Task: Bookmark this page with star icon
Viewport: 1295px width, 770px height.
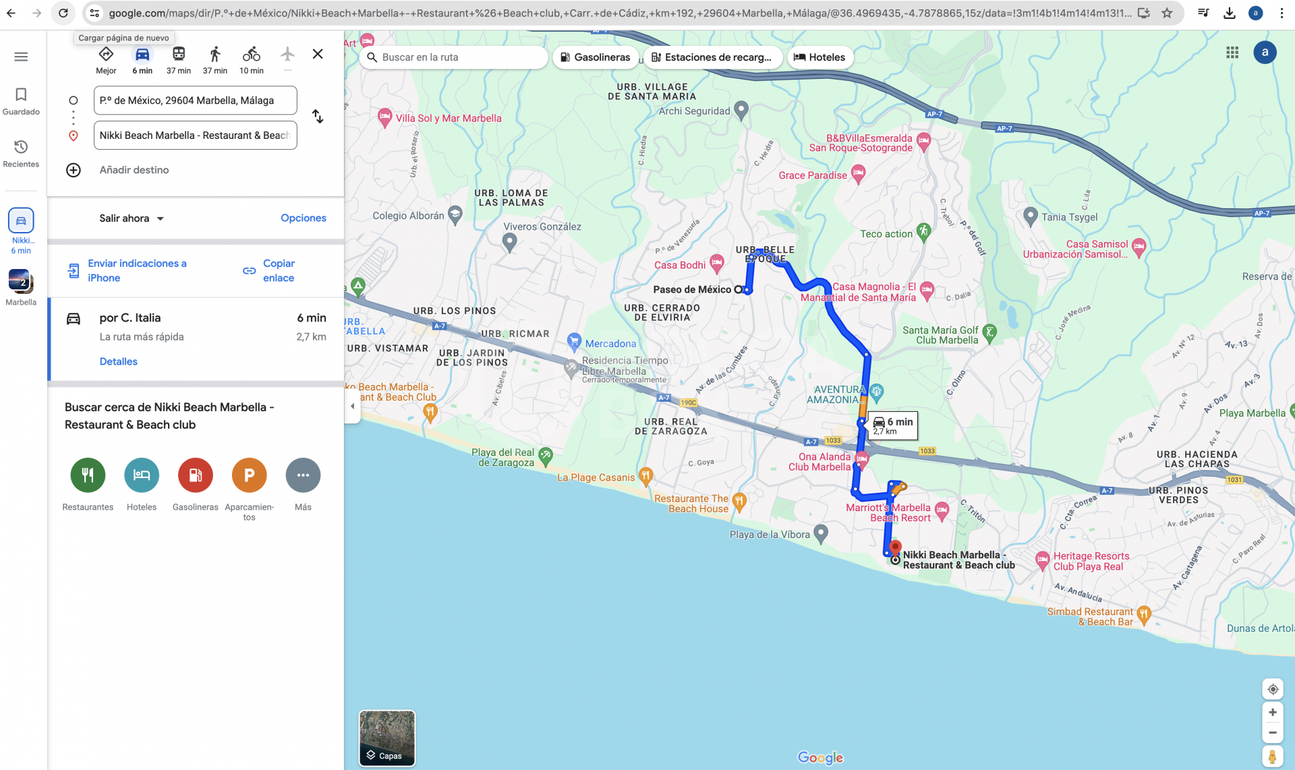Action: pos(1167,13)
